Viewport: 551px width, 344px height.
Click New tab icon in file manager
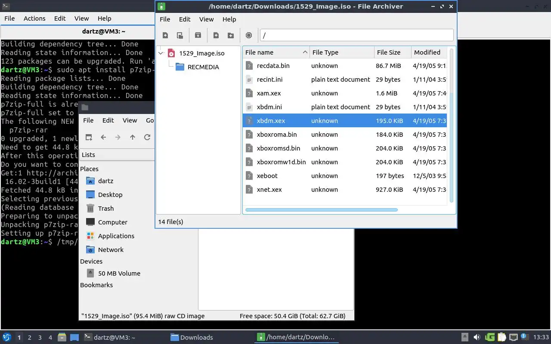89,137
